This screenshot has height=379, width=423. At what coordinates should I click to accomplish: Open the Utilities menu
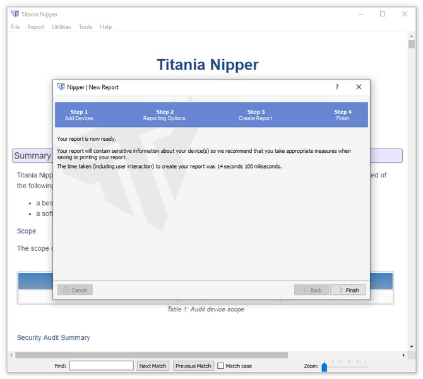pos(61,27)
